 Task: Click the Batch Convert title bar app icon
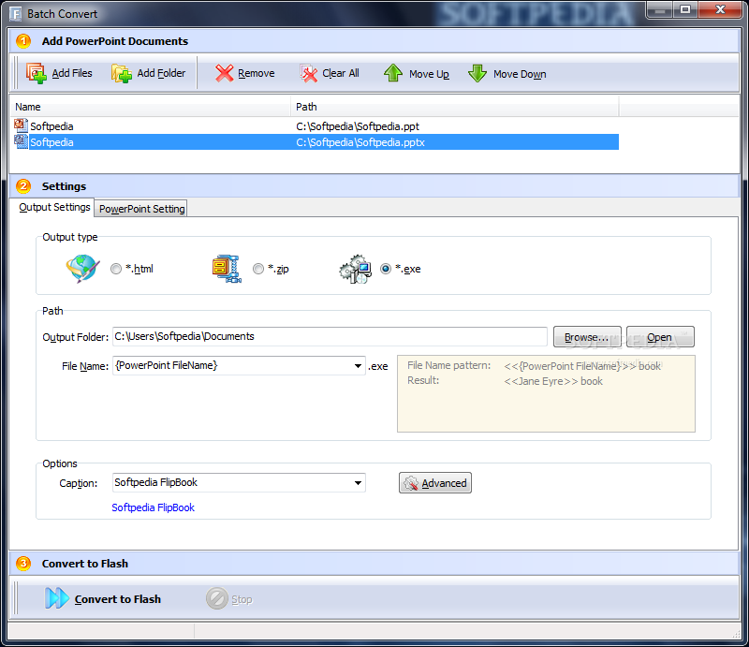[x=16, y=14]
